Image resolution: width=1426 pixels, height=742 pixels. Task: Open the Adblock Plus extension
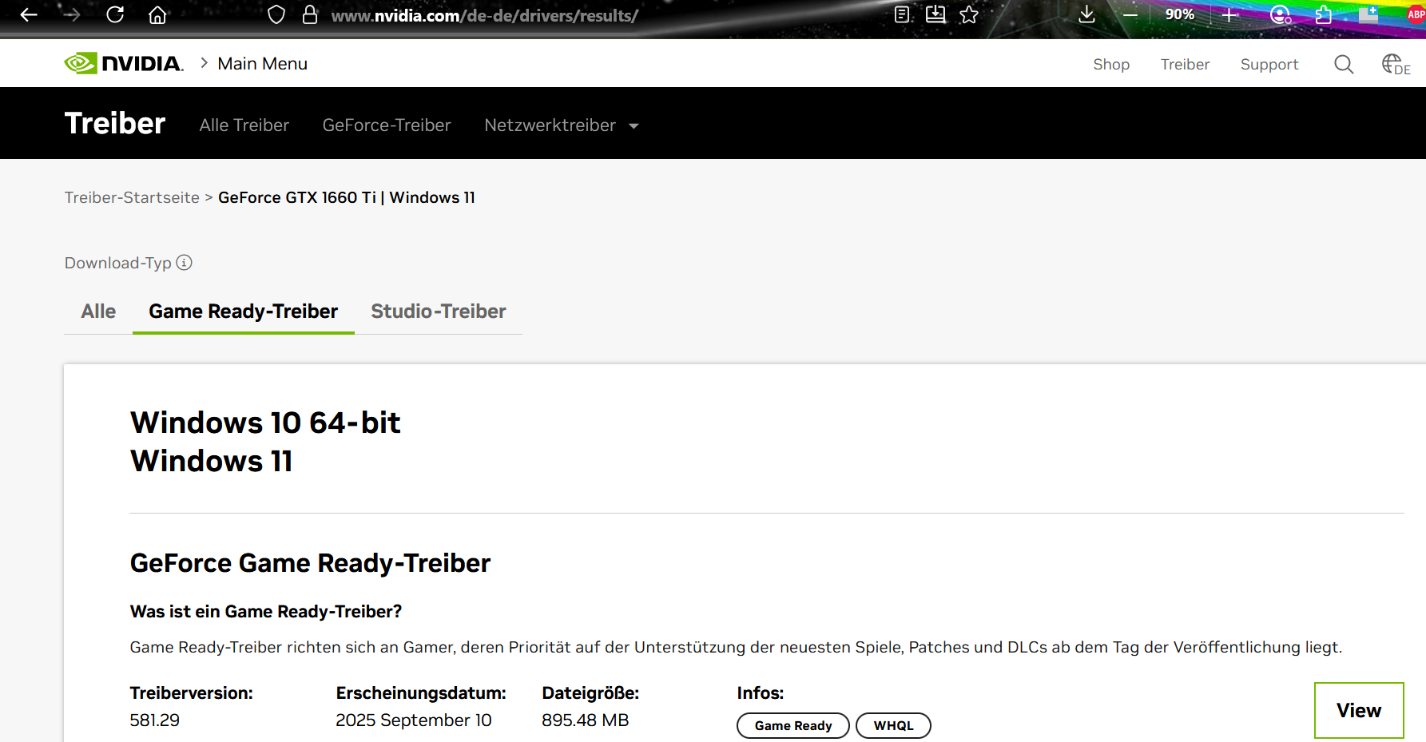click(1416, 14)
